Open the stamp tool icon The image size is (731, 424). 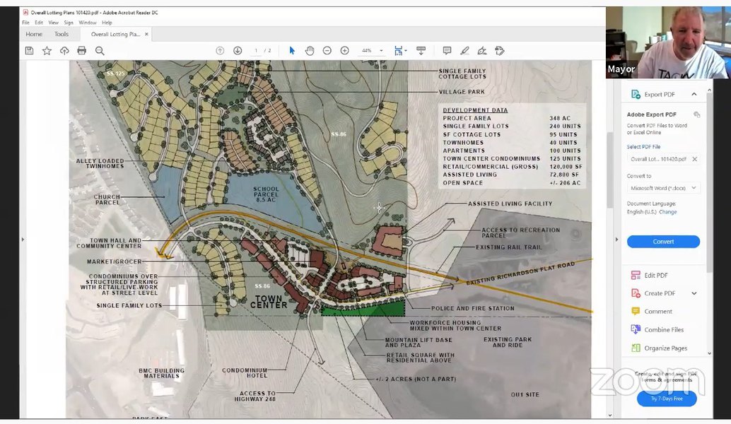tap(500, 51)
